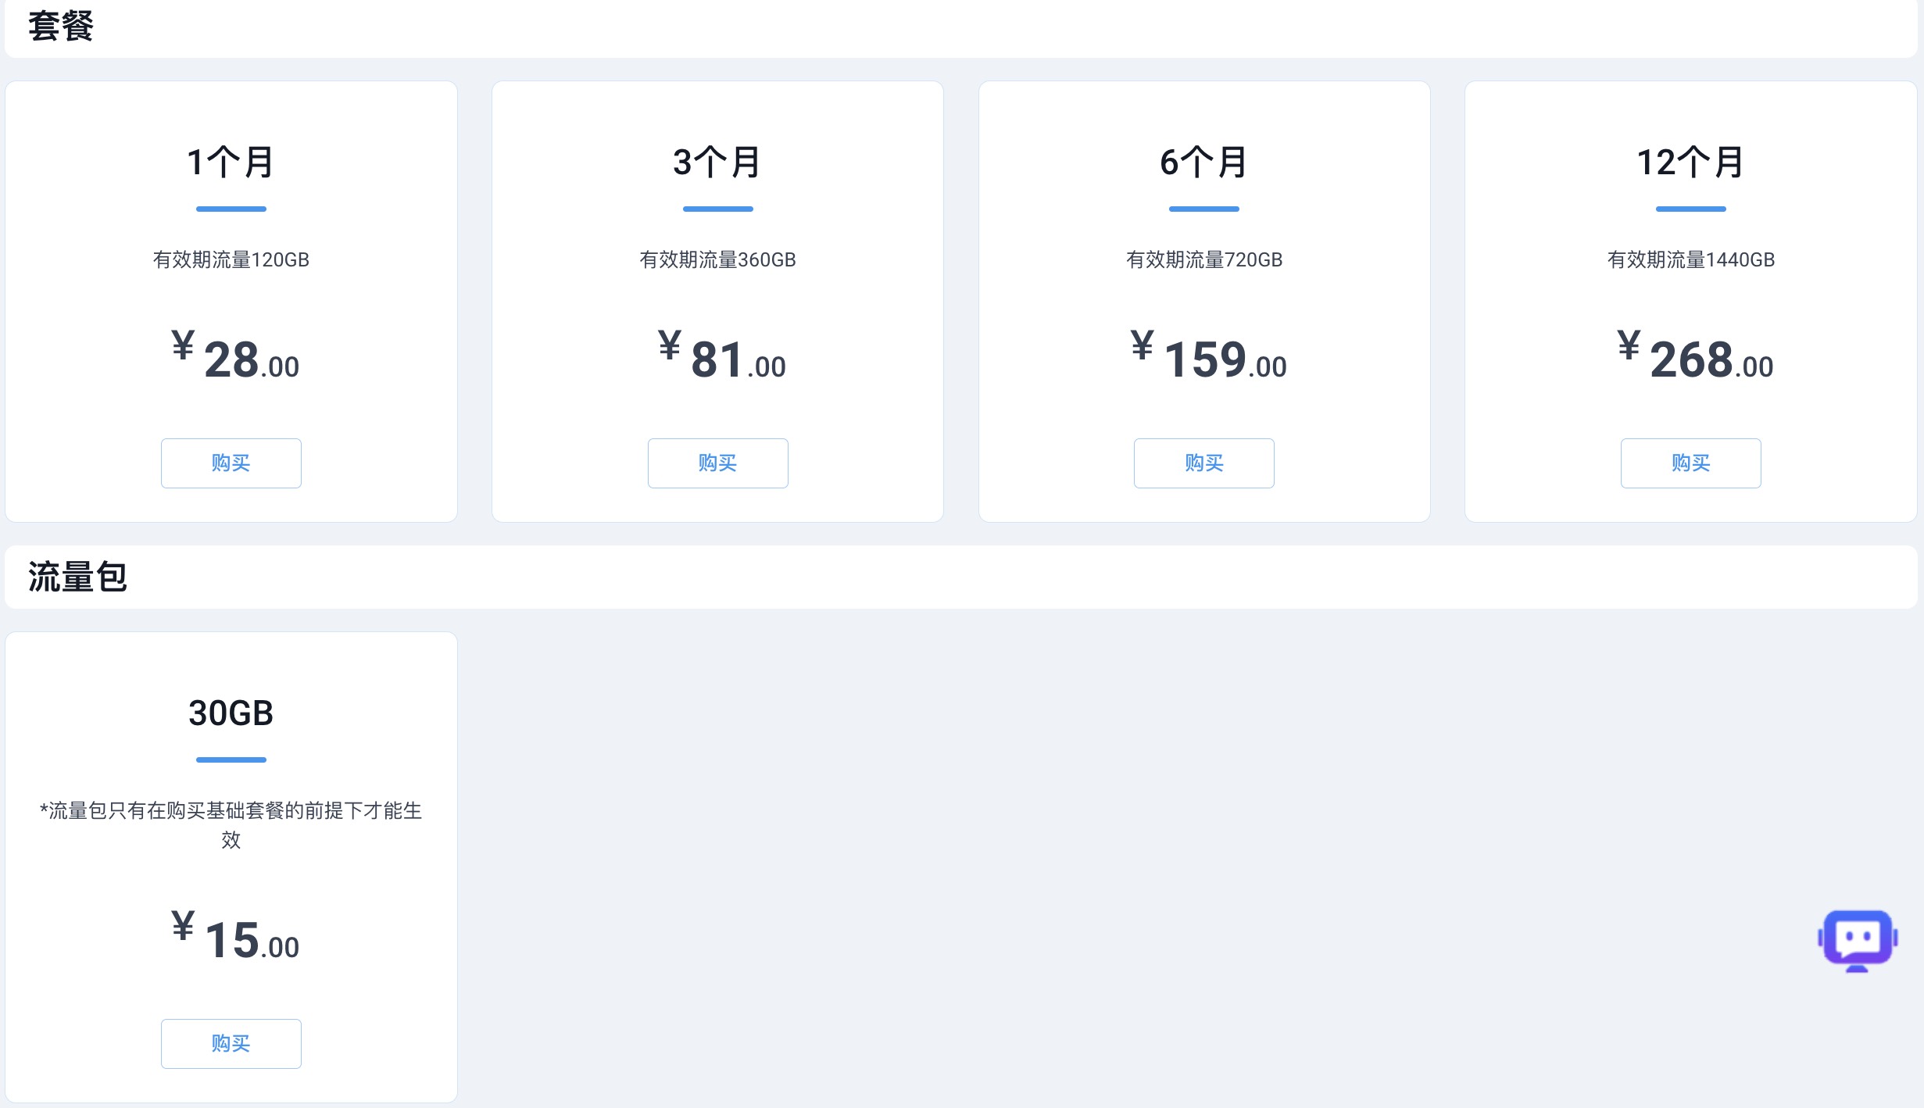The image size is (1924, 1108).
Task: Buy the 1个月 plan
Action: point(231,463)
